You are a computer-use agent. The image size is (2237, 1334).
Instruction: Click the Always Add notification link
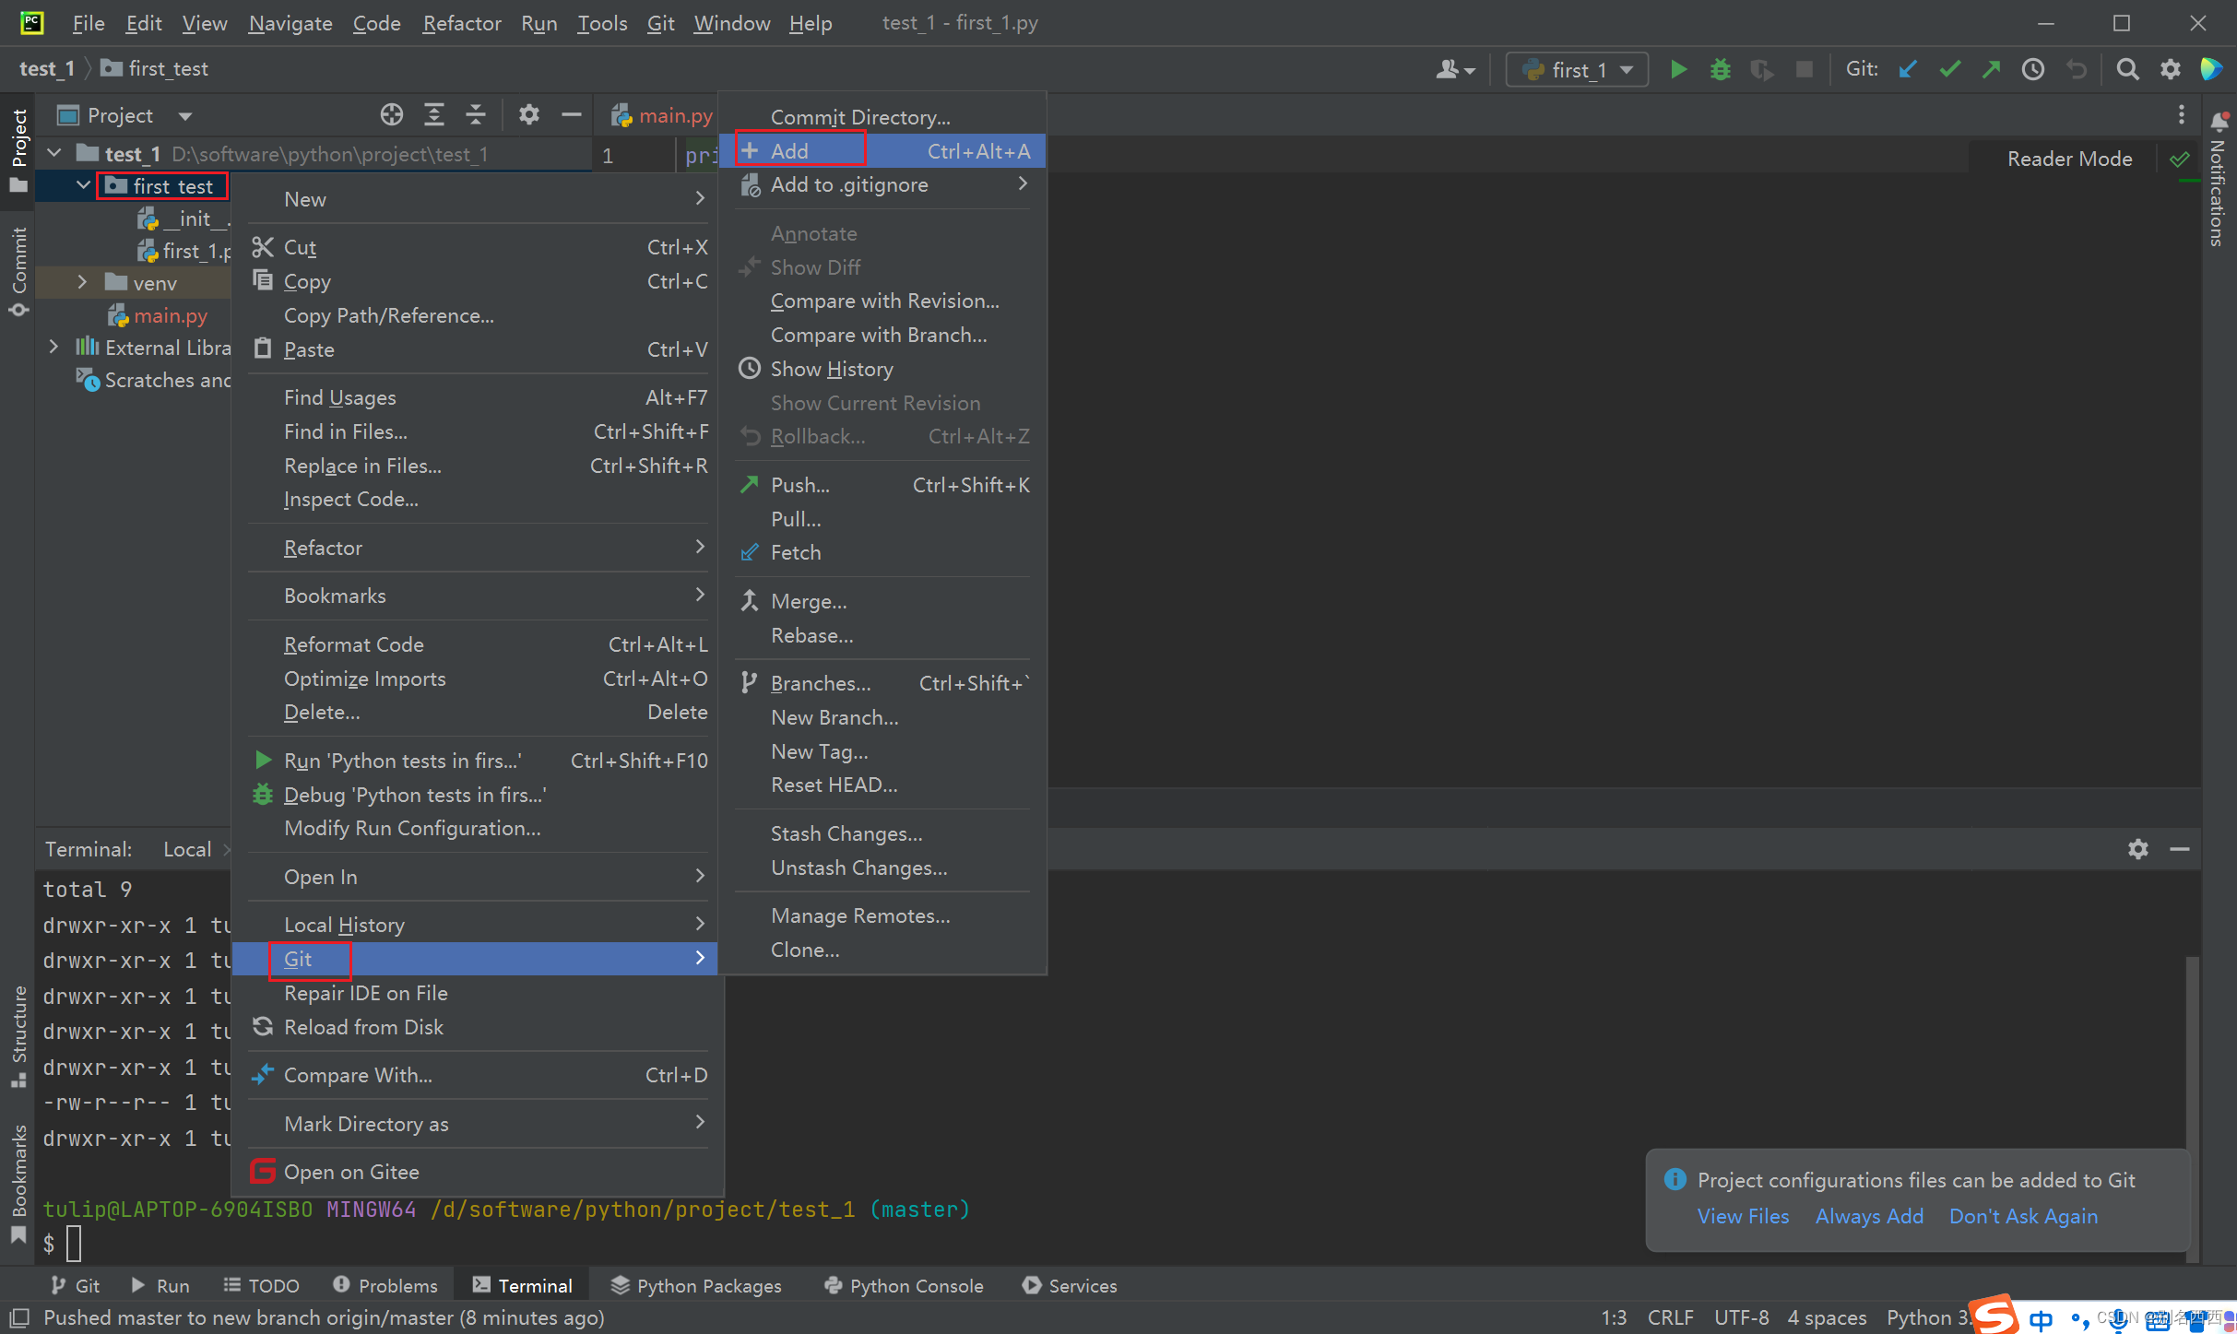(1869, 1217)
